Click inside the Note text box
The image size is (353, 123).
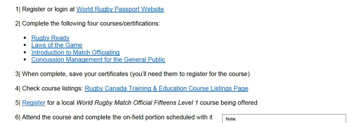[x=284, y=119]
